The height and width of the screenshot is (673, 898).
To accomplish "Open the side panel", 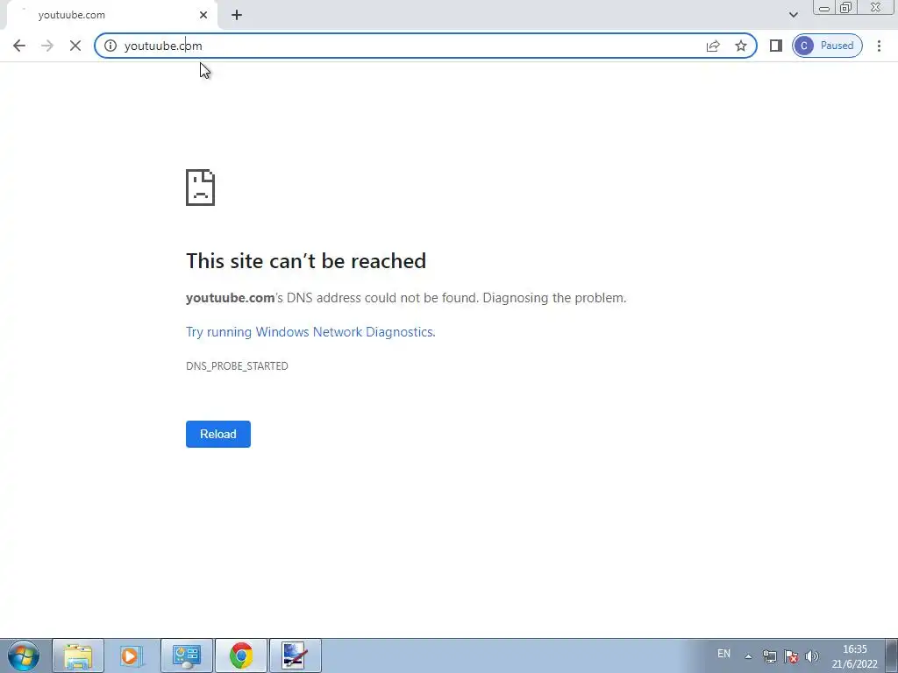I will pos(775,46).
